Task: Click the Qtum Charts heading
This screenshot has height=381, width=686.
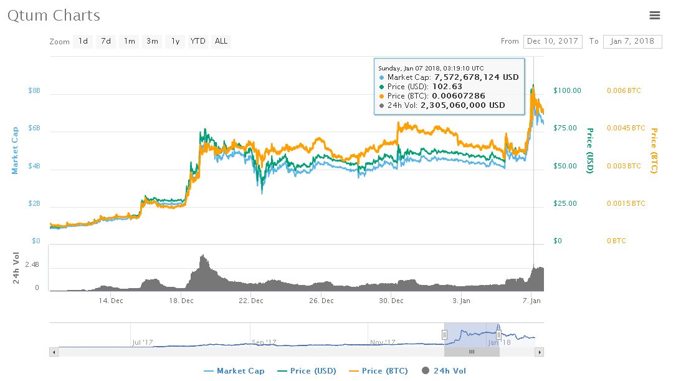Action: pos(54,16)
